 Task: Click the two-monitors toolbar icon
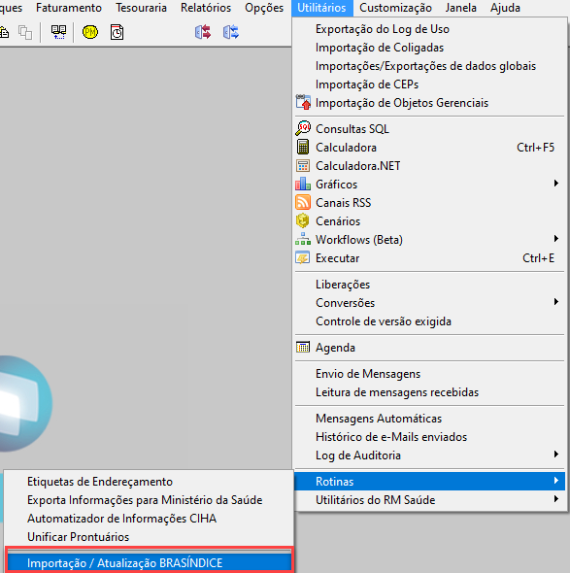(58, 32)
